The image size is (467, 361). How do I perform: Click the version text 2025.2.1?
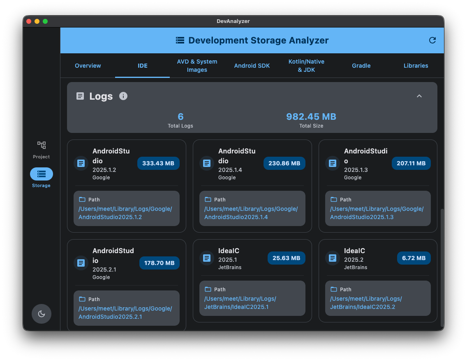coord(104,270)
